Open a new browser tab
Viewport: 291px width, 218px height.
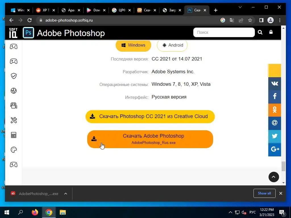click(215, 10)
